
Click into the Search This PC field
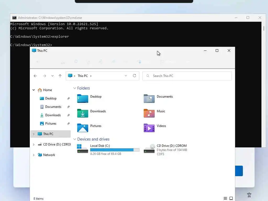point(187,76)
